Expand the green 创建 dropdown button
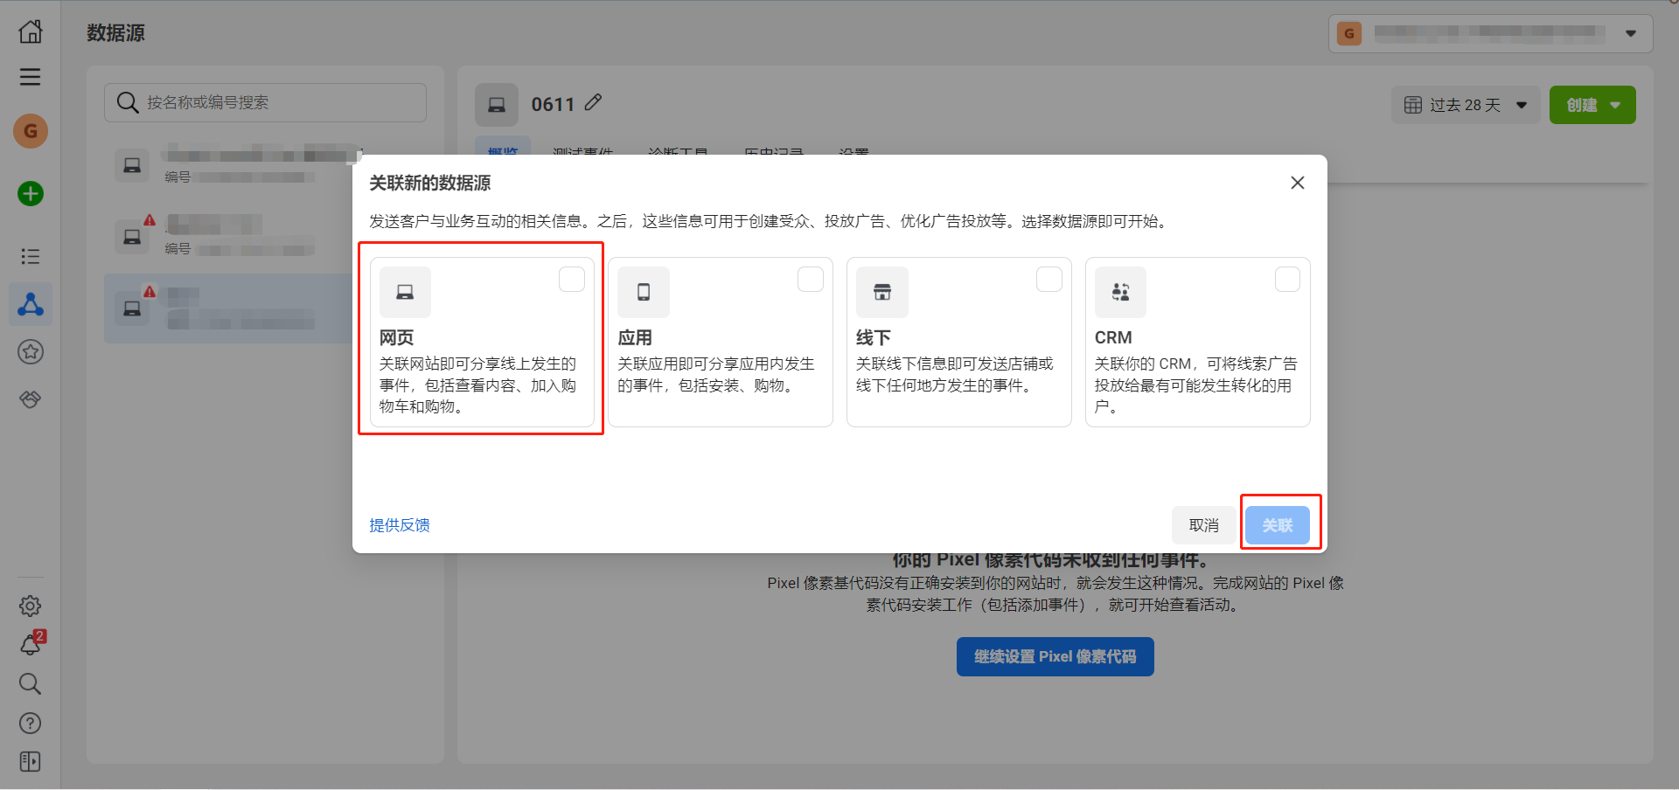1679x790 pixels. coord(1592,105)
